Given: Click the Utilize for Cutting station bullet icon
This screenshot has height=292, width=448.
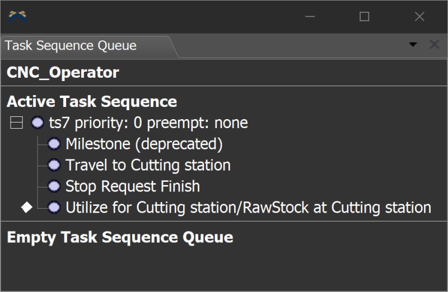Looking at the screenshot, I should coord(54,208).
